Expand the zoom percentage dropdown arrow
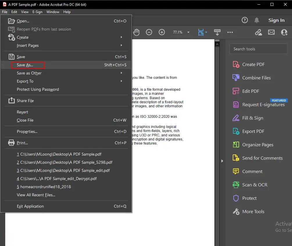Viewport: 292px width, 246px height. pos(188,32)
